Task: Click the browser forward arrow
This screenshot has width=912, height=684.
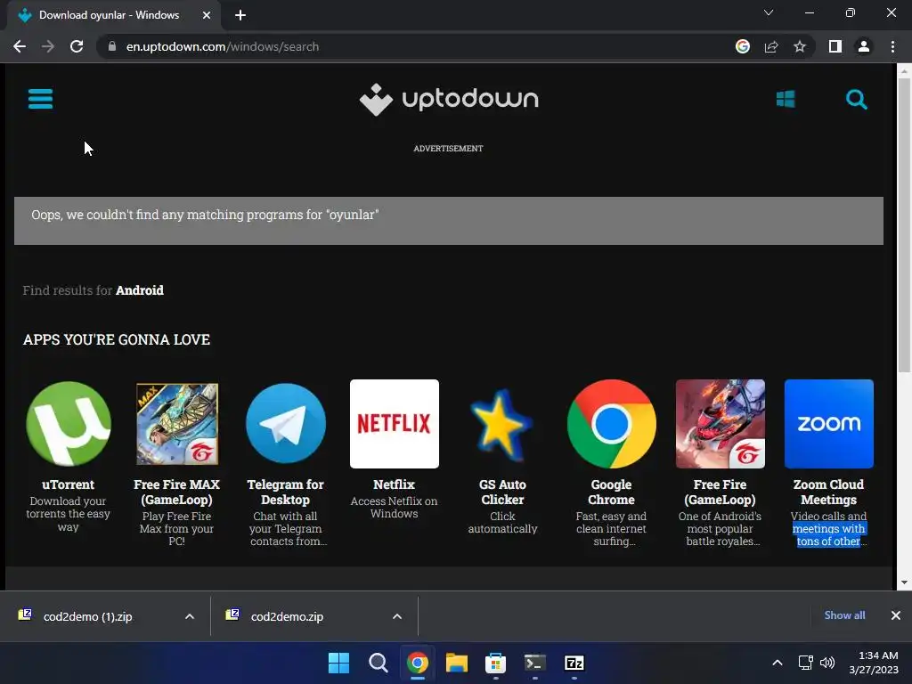Action: pyautogui.click(x=48, y=46)
